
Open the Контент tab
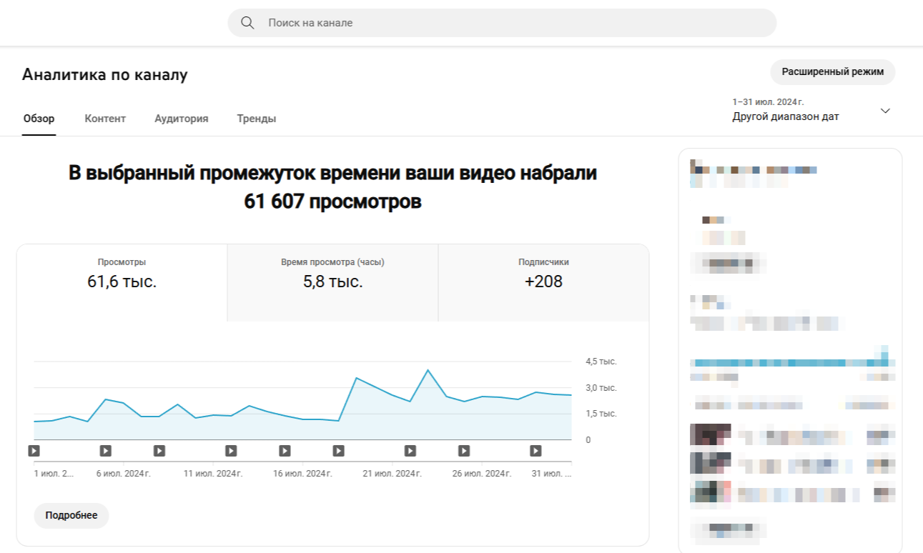(x=105, y=119)
